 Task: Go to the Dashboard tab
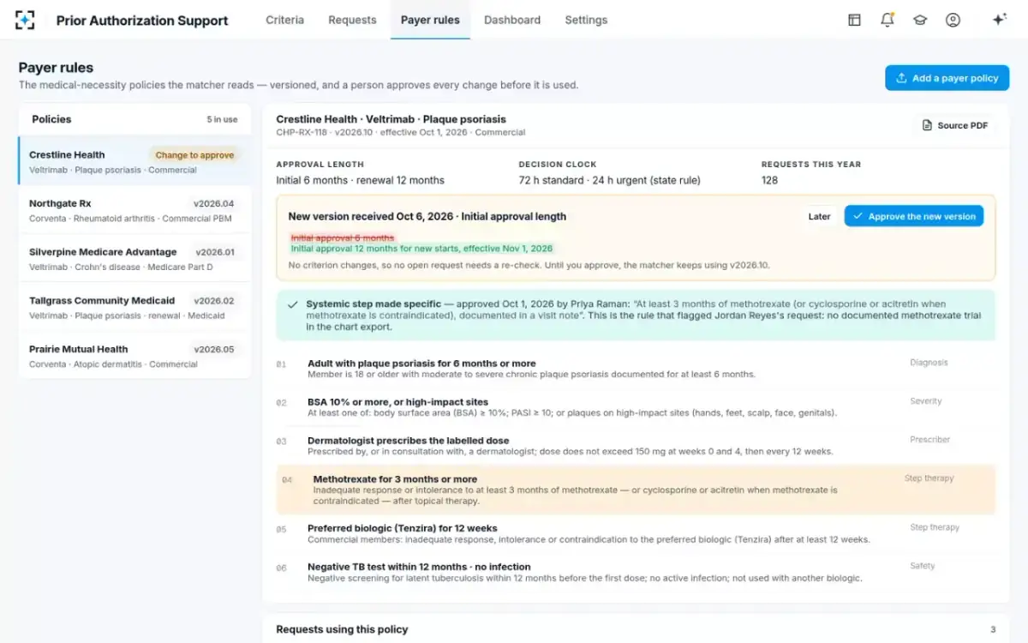tap(512, 20)
